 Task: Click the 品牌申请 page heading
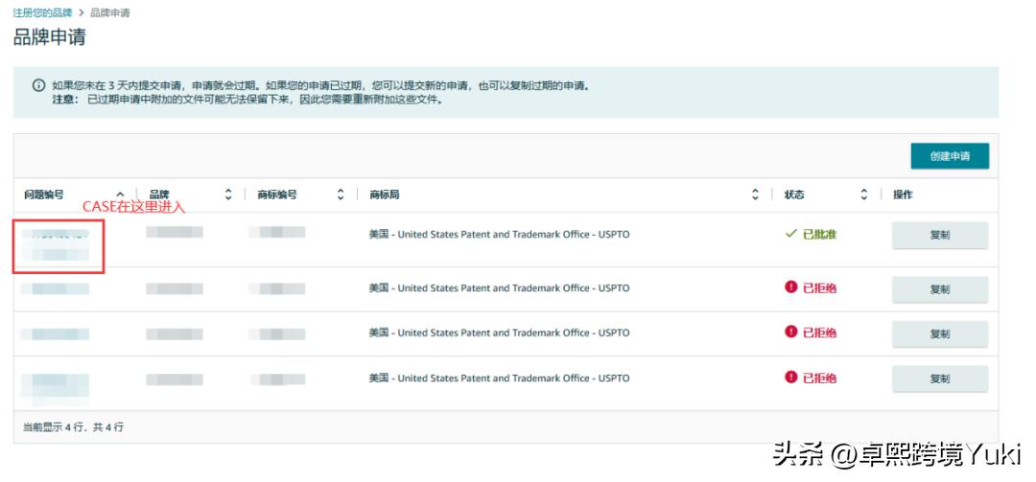[50, 37]
